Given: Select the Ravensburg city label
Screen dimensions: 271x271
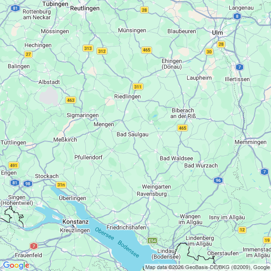Looking at the screenshot, I should tap(152, 194).
